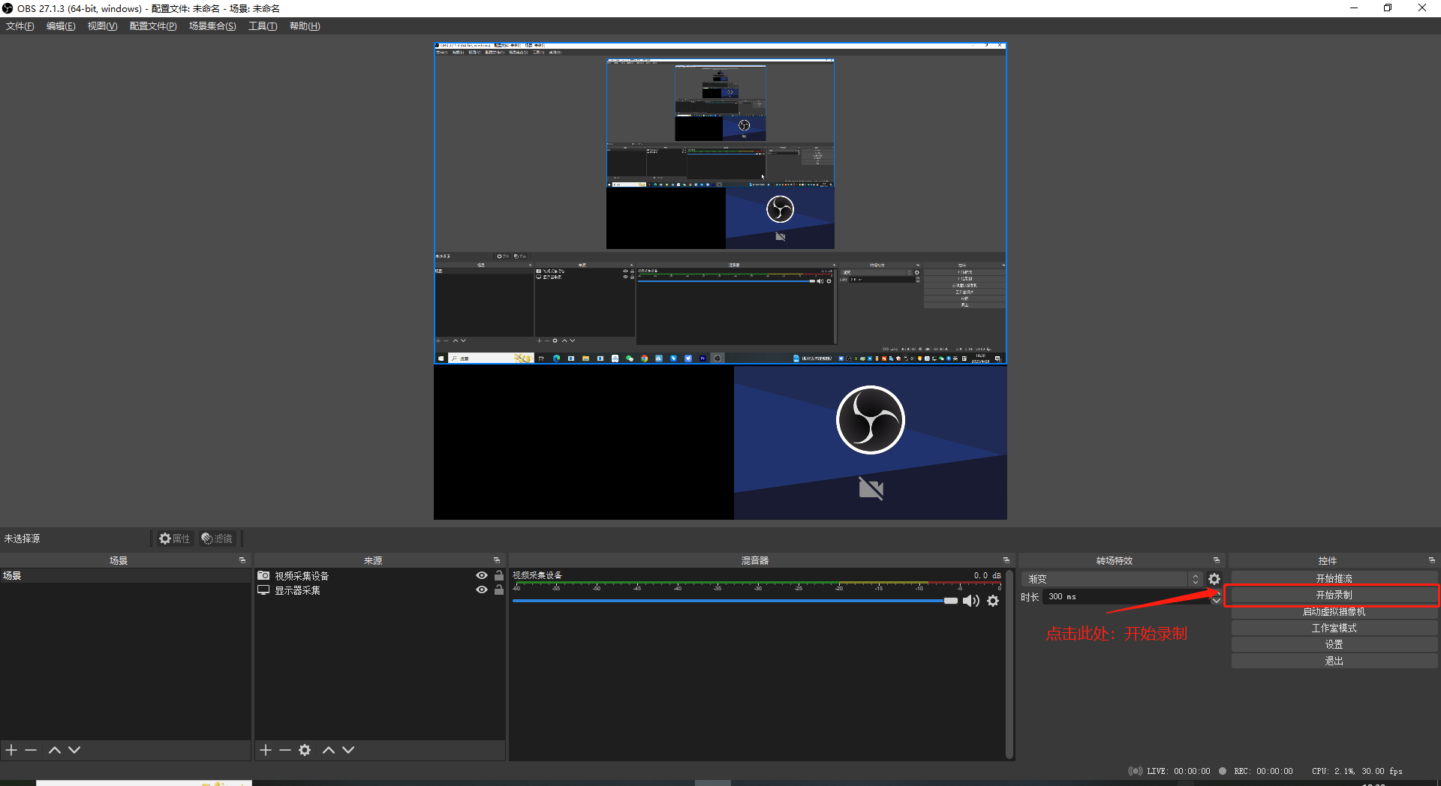The image size is (1441, 786).
Task: Click the transition properties gear icon
Action: [1214, 579]
